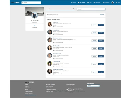The width and height of the screenshot is (131, 98).
Task: Ignore Jayson, the Web Developer
Action: pyautogui.click(x=94, y=64)
